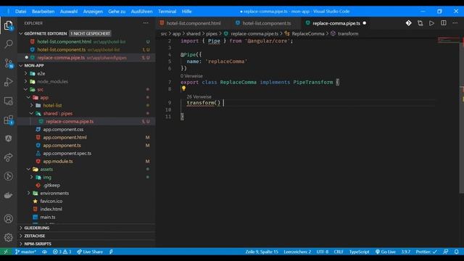The width and height of the screenshot is (464, 261).
Task: Open errors and warnings in status bar
Action: coord(62,252)
